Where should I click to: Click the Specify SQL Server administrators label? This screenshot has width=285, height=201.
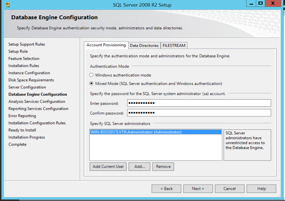(x=120, y=124)
